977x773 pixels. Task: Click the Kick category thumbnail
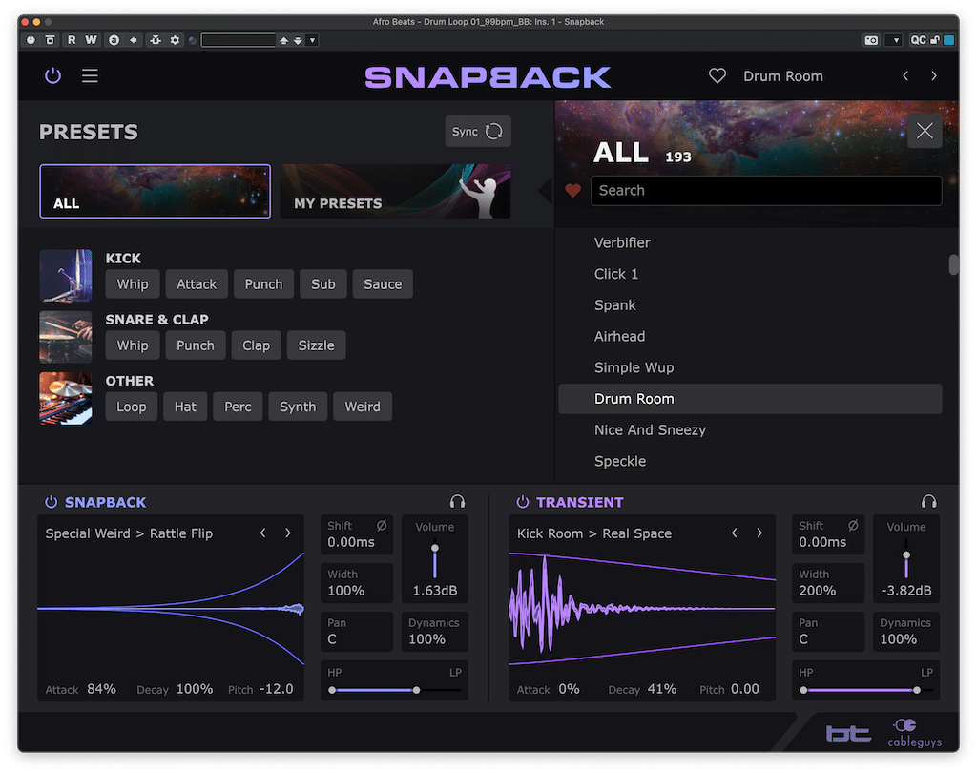(66, 276)
